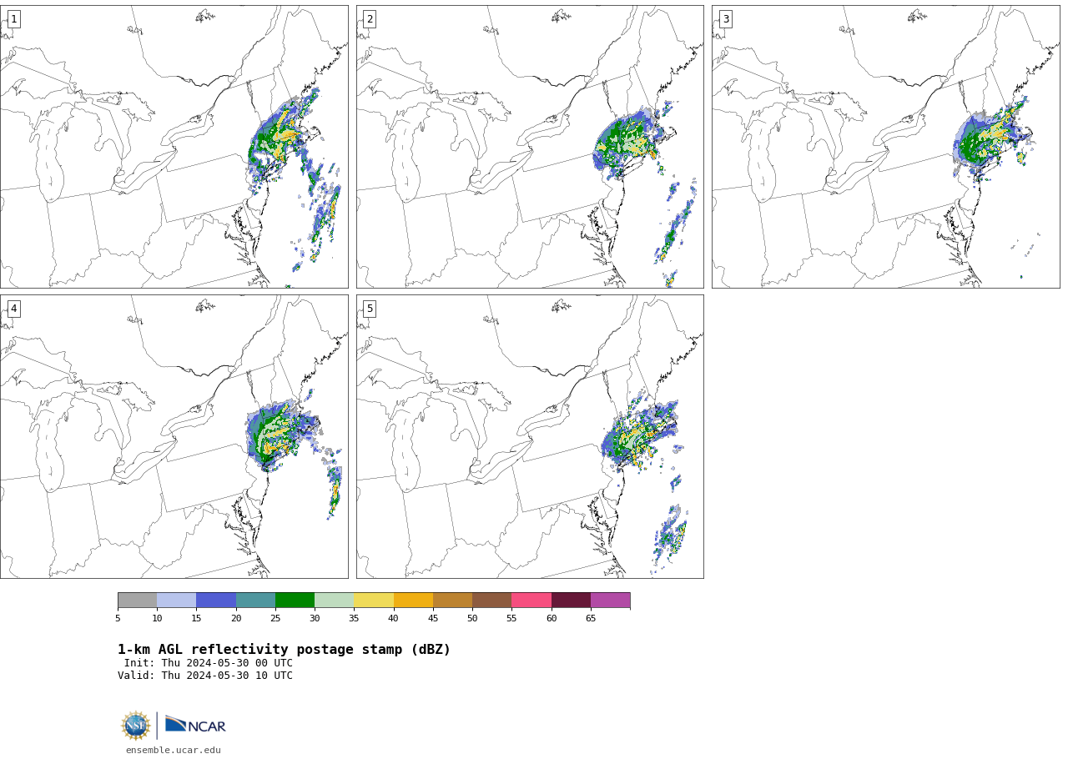Select the pink 55-60 dBZ swatch
The height and width of the screenshot is (759, 1068).
(x=531, y=601)
